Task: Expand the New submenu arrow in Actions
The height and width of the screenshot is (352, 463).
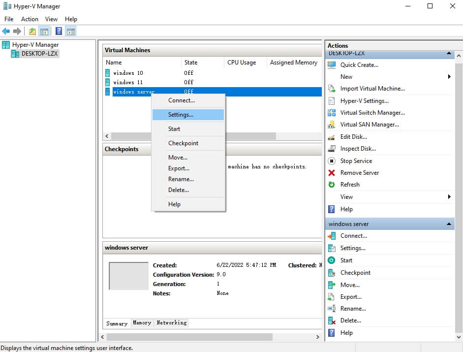Action: point(449,76)
